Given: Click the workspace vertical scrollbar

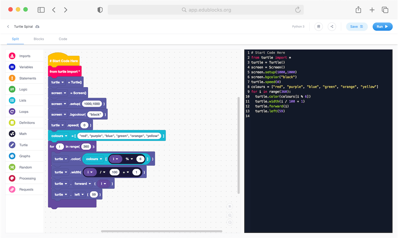Looking at the screenshot, I should pyautogui.click(x=238, y=145).
